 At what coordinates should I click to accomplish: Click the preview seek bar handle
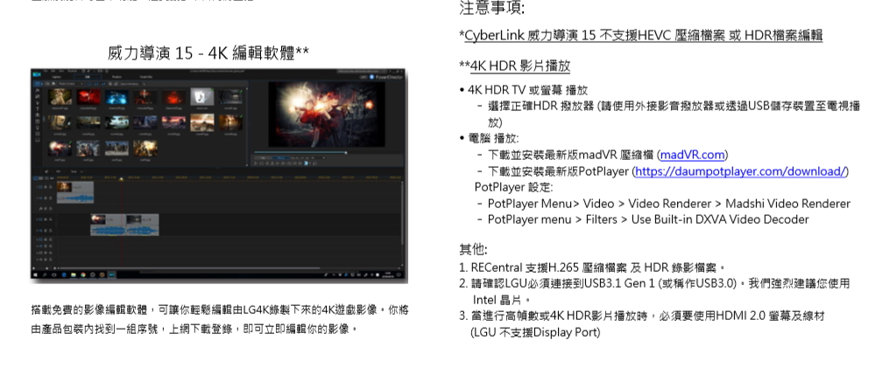click(x=346, y=153)
